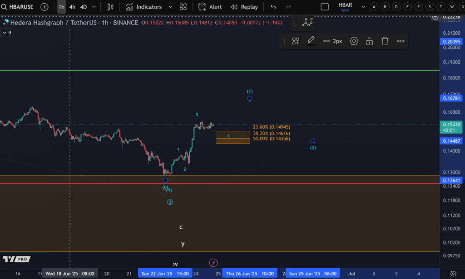
Task: Click the Wed 18 Jun '25 08:00 time label
Action: 69,274
